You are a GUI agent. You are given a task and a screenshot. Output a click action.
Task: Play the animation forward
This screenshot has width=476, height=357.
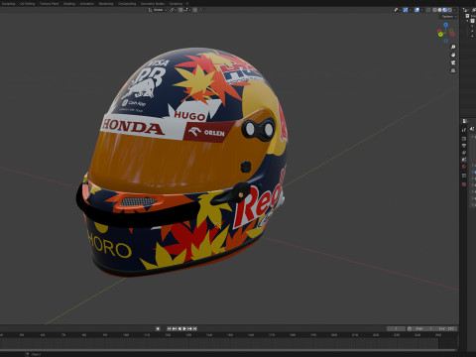point(184,328)
